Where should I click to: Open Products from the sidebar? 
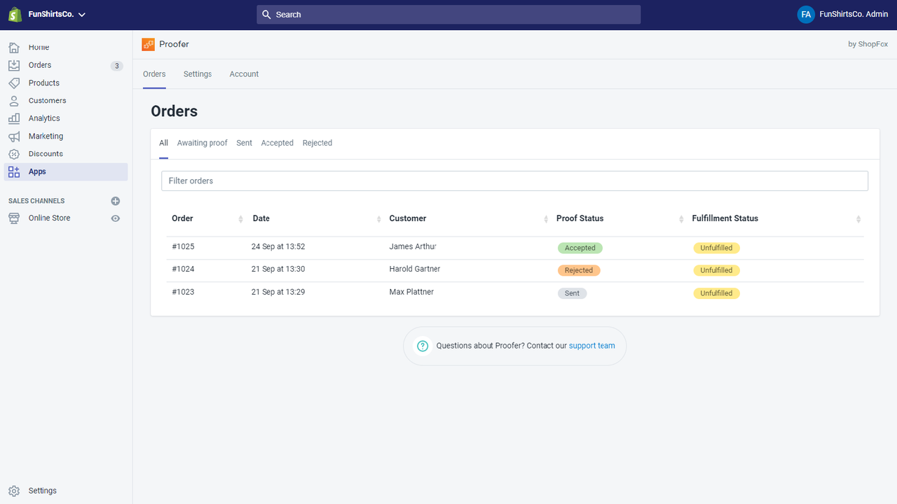14,83
